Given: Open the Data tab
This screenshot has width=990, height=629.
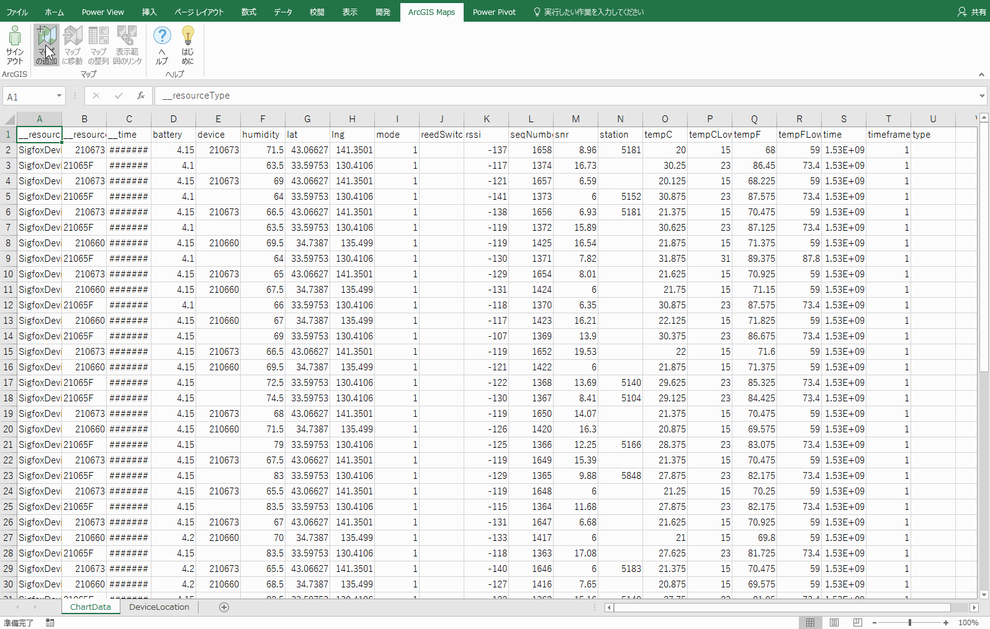Looking at the screenshot, I should pos(283,12).
